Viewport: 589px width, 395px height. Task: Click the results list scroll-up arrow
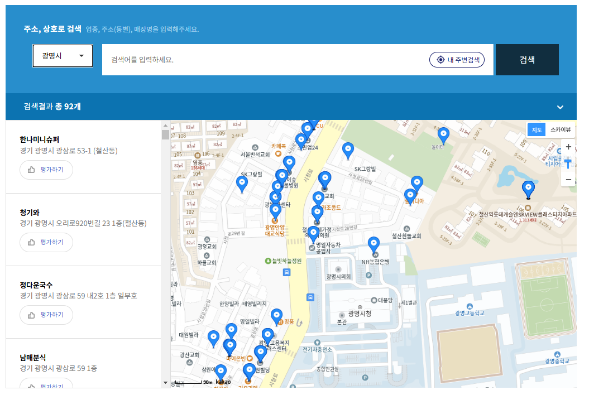pyautogui.click(x=165, y=125)
